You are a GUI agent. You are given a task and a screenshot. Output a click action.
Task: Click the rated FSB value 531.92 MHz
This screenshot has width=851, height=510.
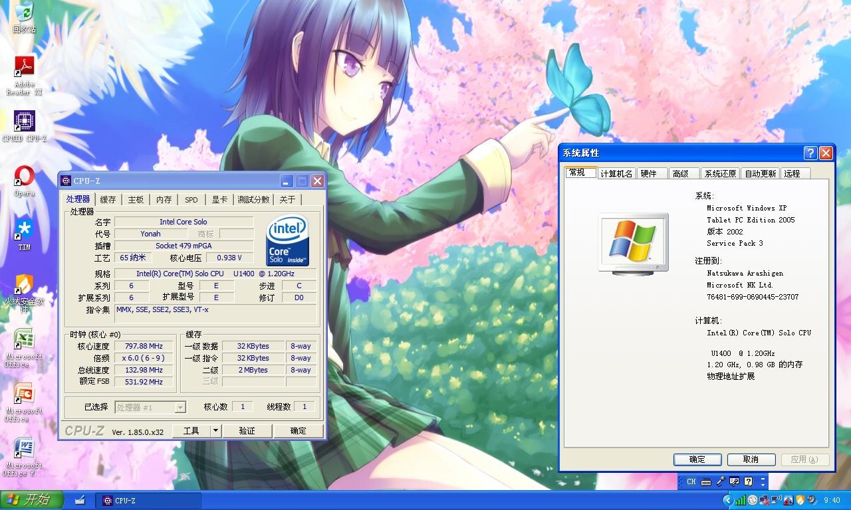click(x=143, y=382)
